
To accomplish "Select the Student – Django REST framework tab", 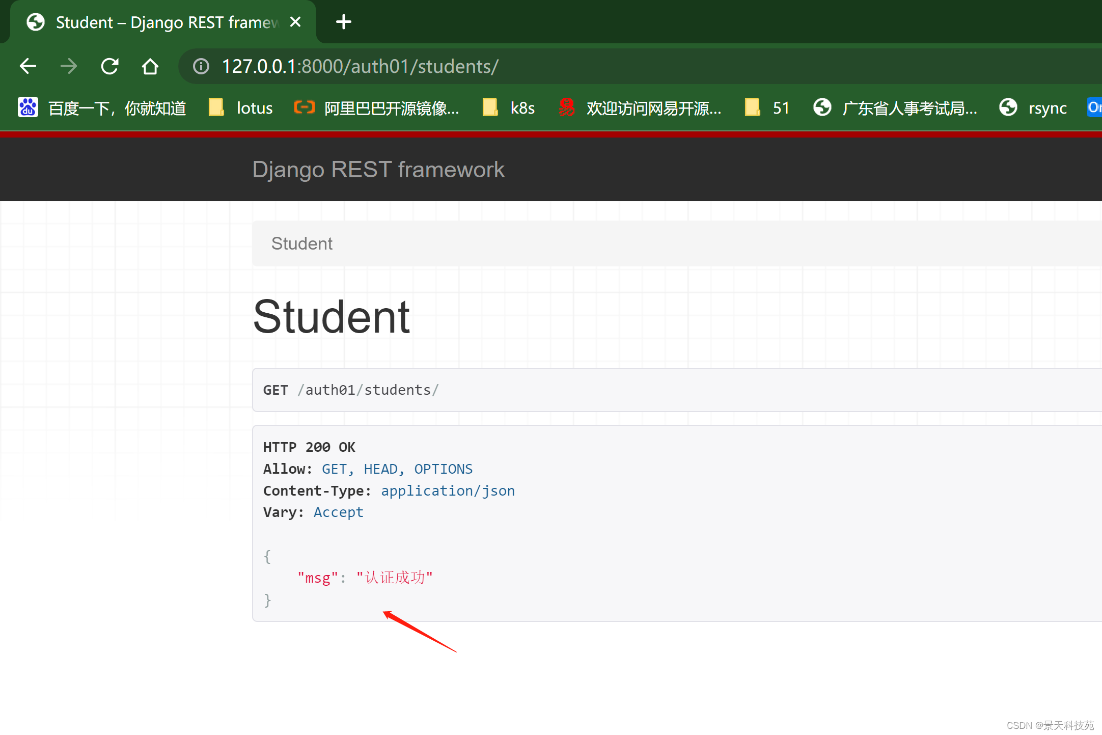I will click(163, 22).
